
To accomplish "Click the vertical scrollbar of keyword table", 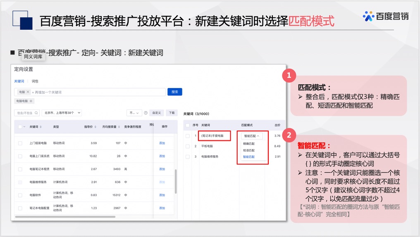I will (176, 181).
